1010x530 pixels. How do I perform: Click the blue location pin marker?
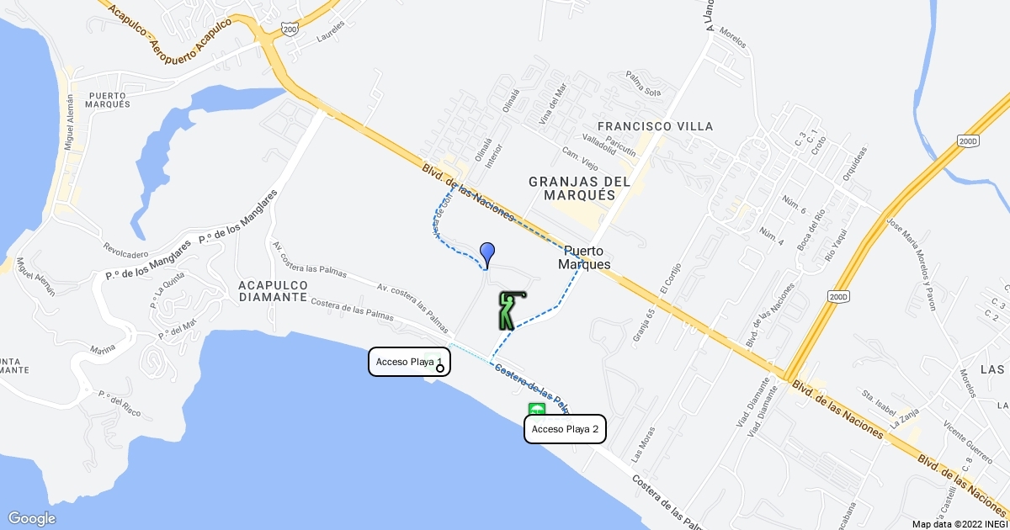[x=486, y=253]
